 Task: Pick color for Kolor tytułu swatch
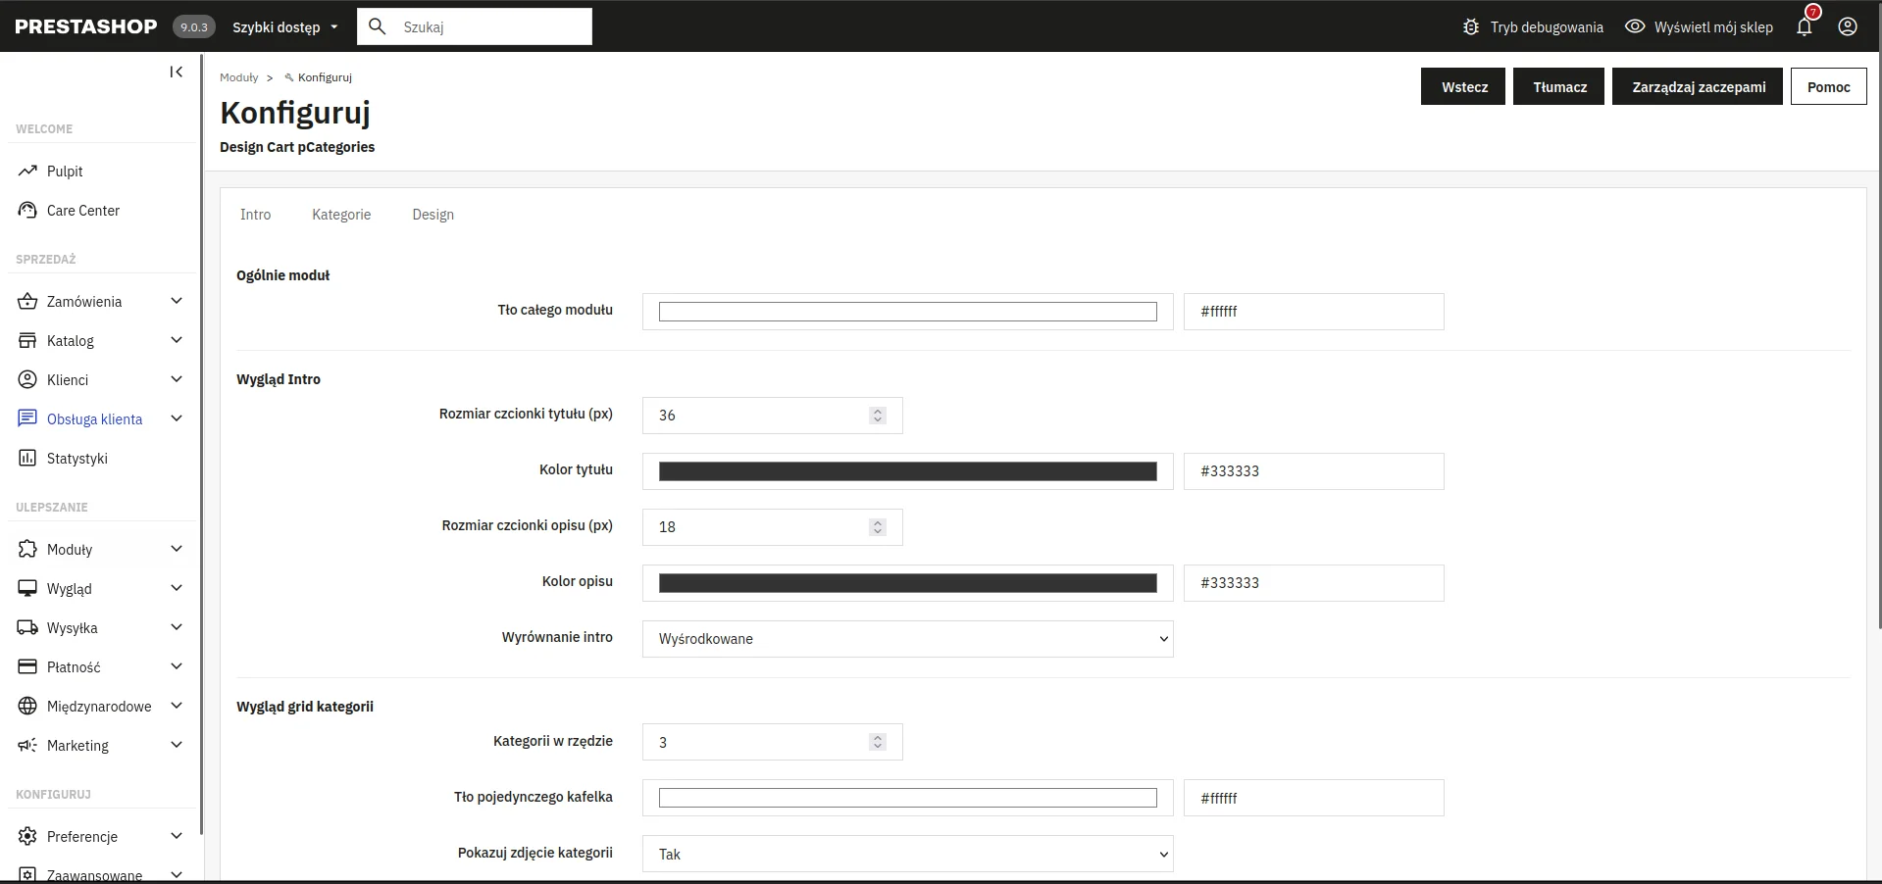click(x=907, y=471)
